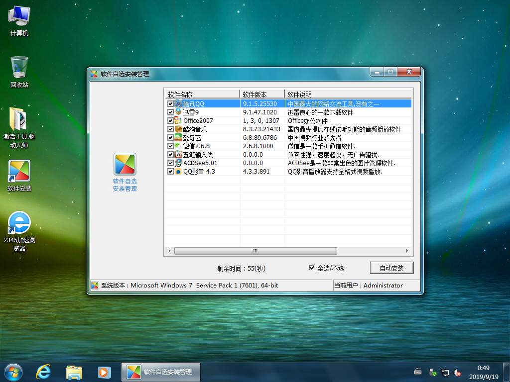The height and width of the screenshot is (382, 510).
Task: Click the 酷狗音乐 icon in list
Action: (178, 129)
